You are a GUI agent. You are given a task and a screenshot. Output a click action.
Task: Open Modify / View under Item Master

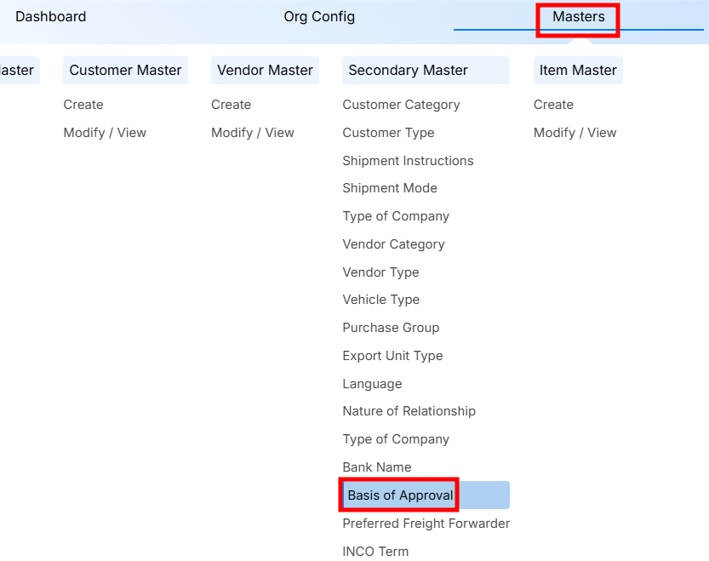[575, 133]
